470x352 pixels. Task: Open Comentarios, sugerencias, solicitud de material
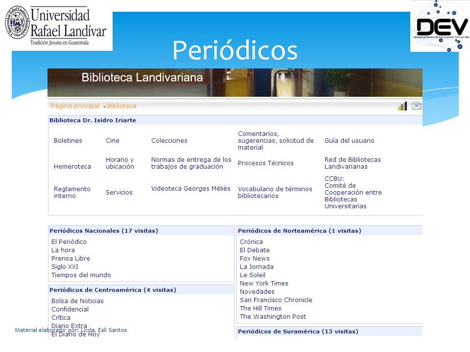point(276,140)
